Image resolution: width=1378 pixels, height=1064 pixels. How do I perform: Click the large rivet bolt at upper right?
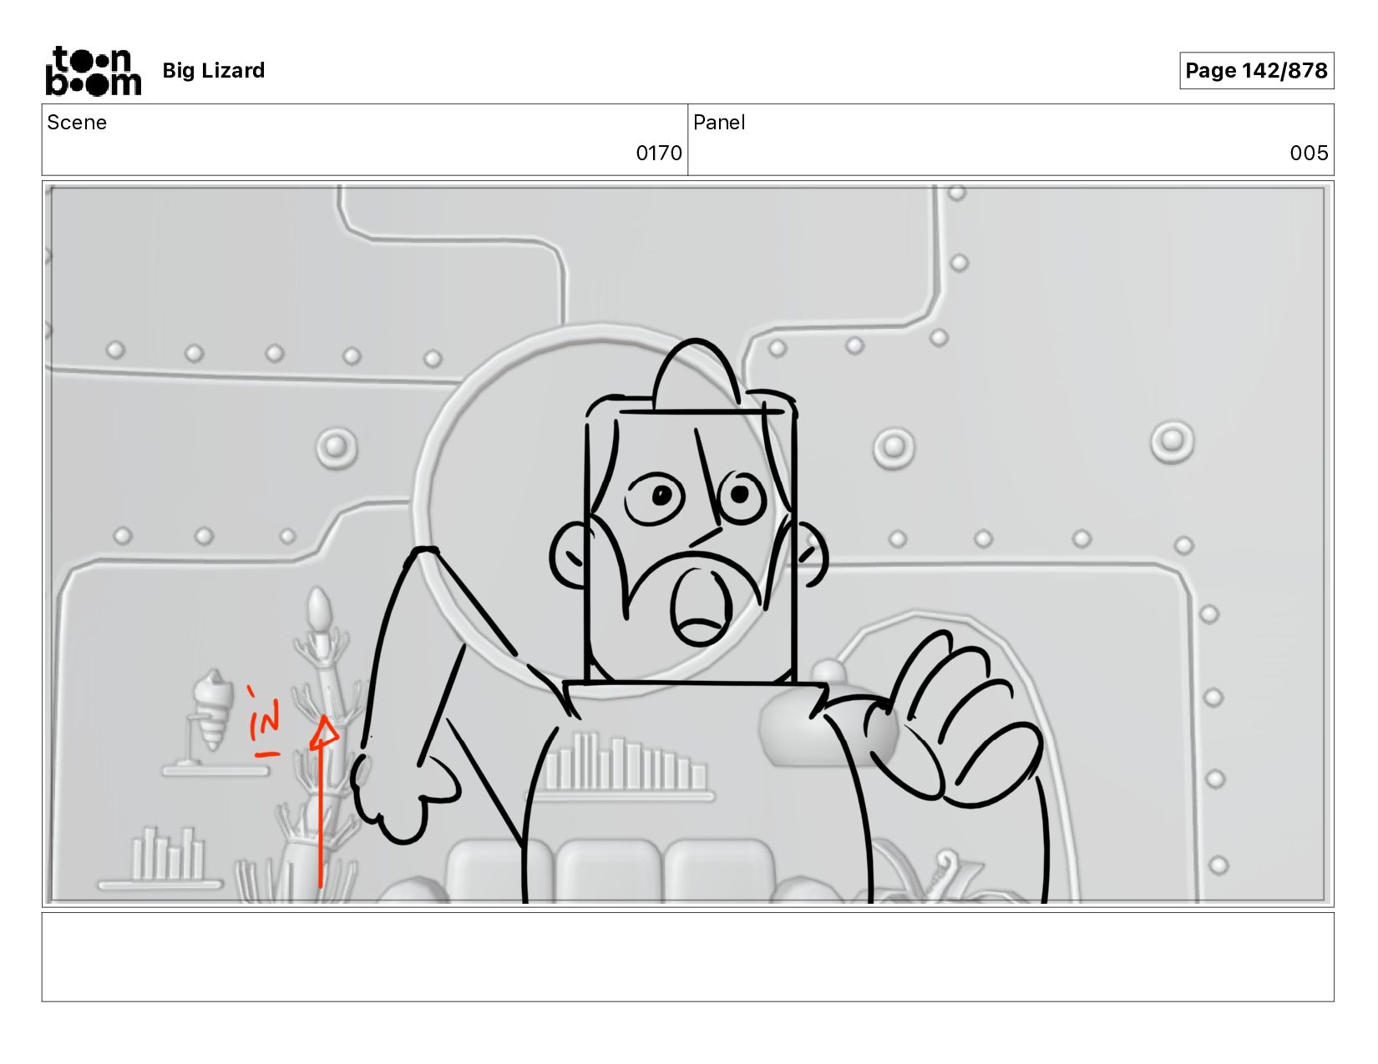[1172, 441]
